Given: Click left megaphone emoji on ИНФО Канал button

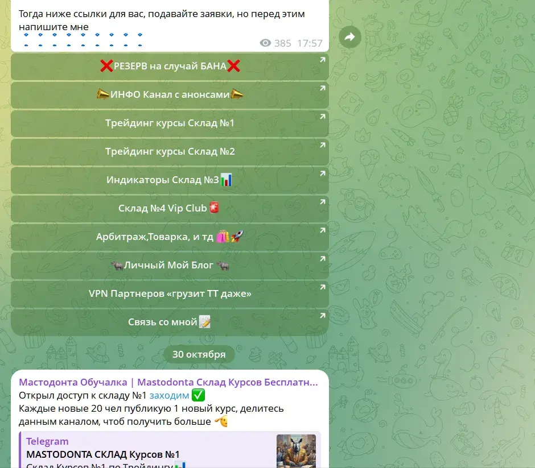Looking at the screenshot, I should point(102,94).
